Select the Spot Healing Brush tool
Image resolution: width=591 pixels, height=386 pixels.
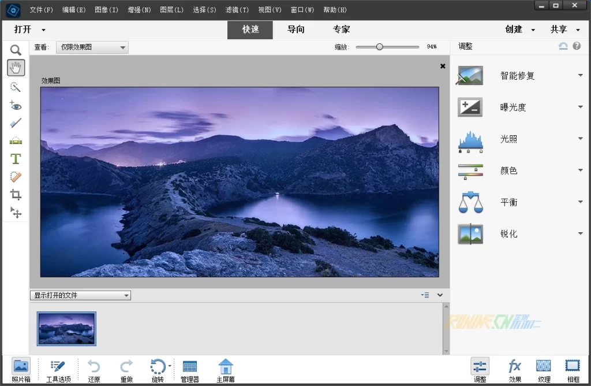click(x=16, y=177)
